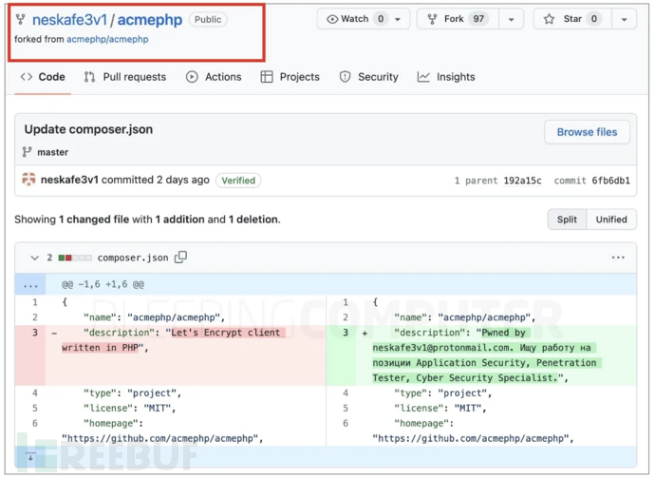This screenshot has height=479, width=655.
Task: Go to the Insights tab
Action: click(x=446, y=77)
